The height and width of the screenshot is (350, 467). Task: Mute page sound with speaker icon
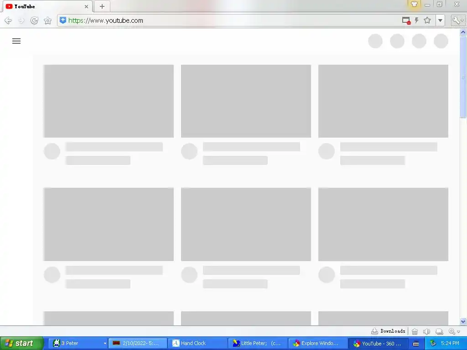click(x=426, y=332)
